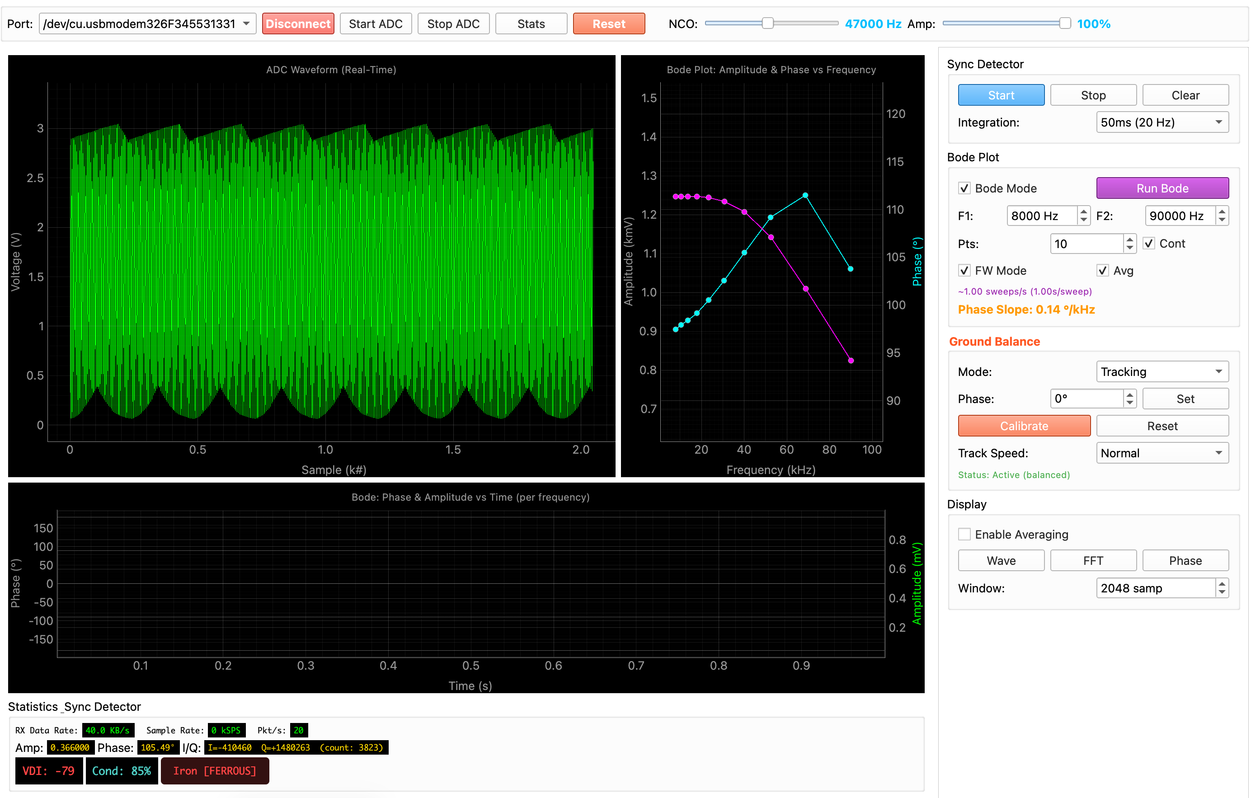
Task: Click the F1 frequency input field
Action: click(x=1041, y=216)
